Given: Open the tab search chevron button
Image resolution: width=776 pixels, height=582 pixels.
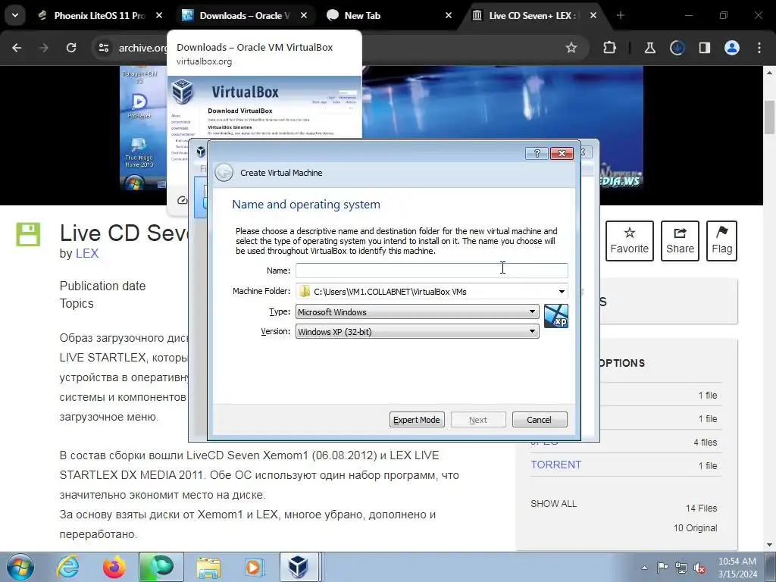Looking at the screenshot, I should pos(15,15).
